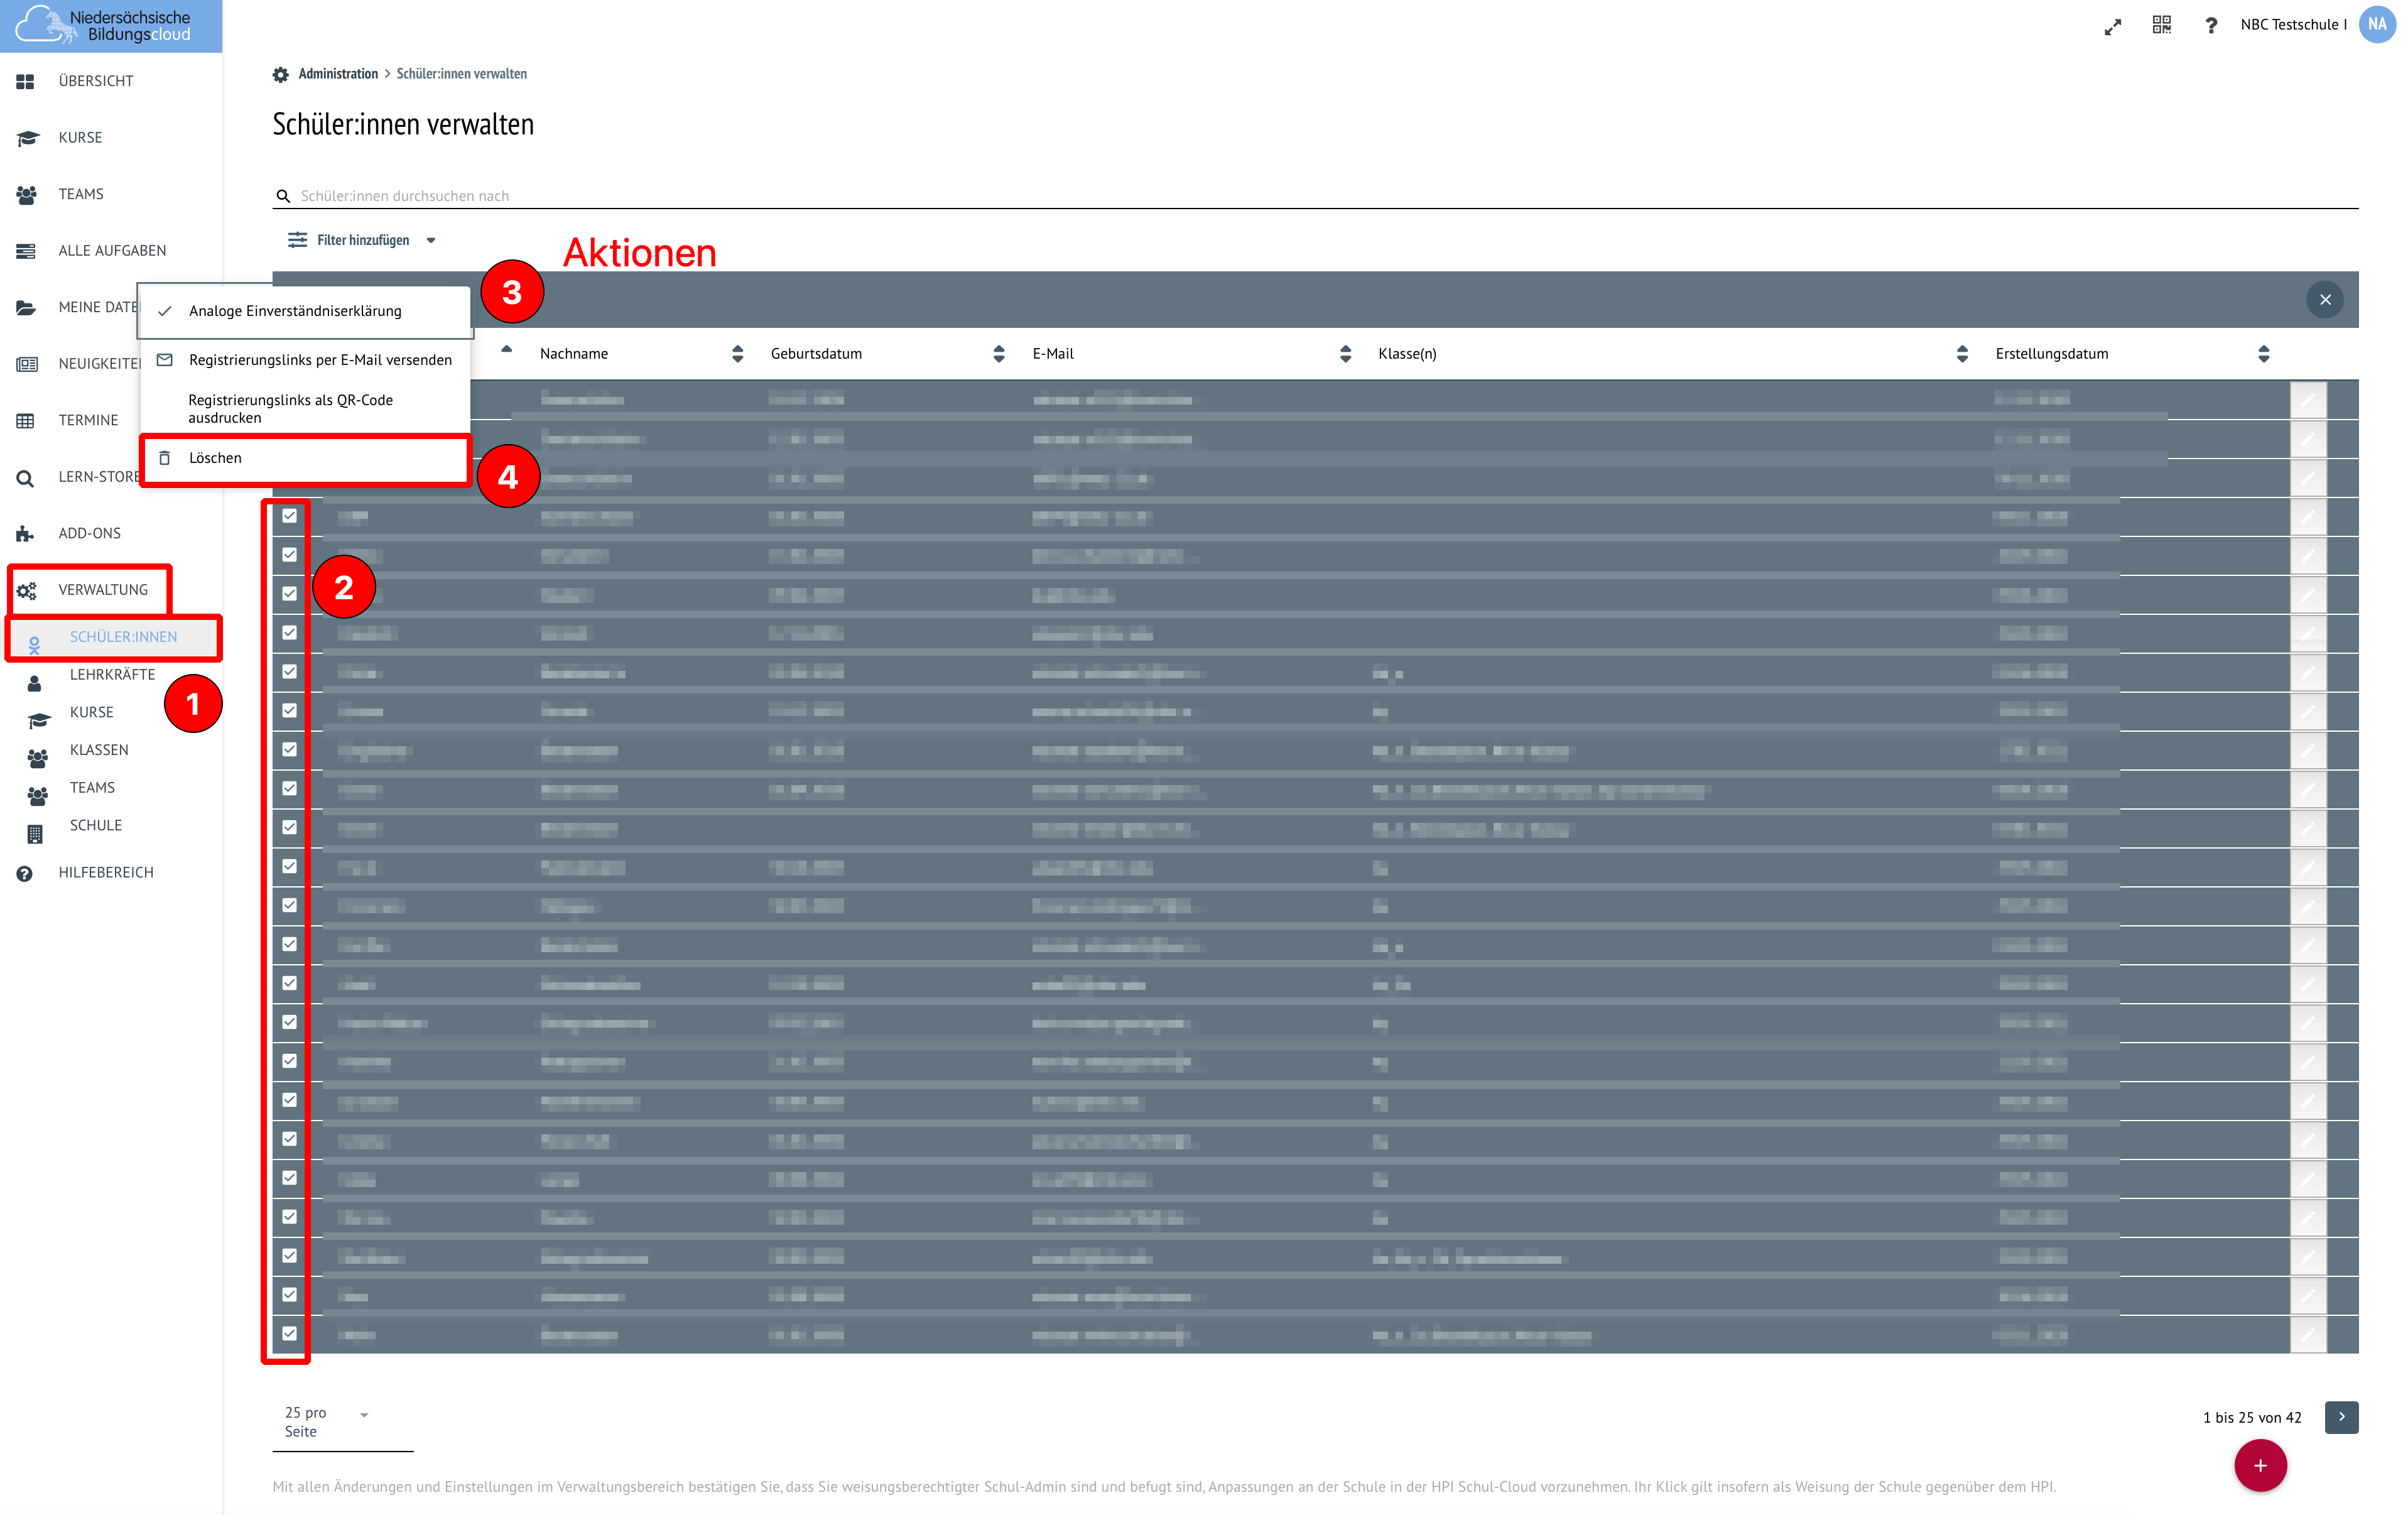Sort by Nachname column arrows
Viewport: 2408px width, 1515px height.
737,354
